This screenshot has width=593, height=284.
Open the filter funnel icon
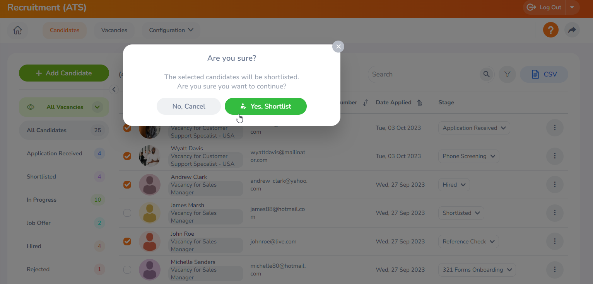507,74
